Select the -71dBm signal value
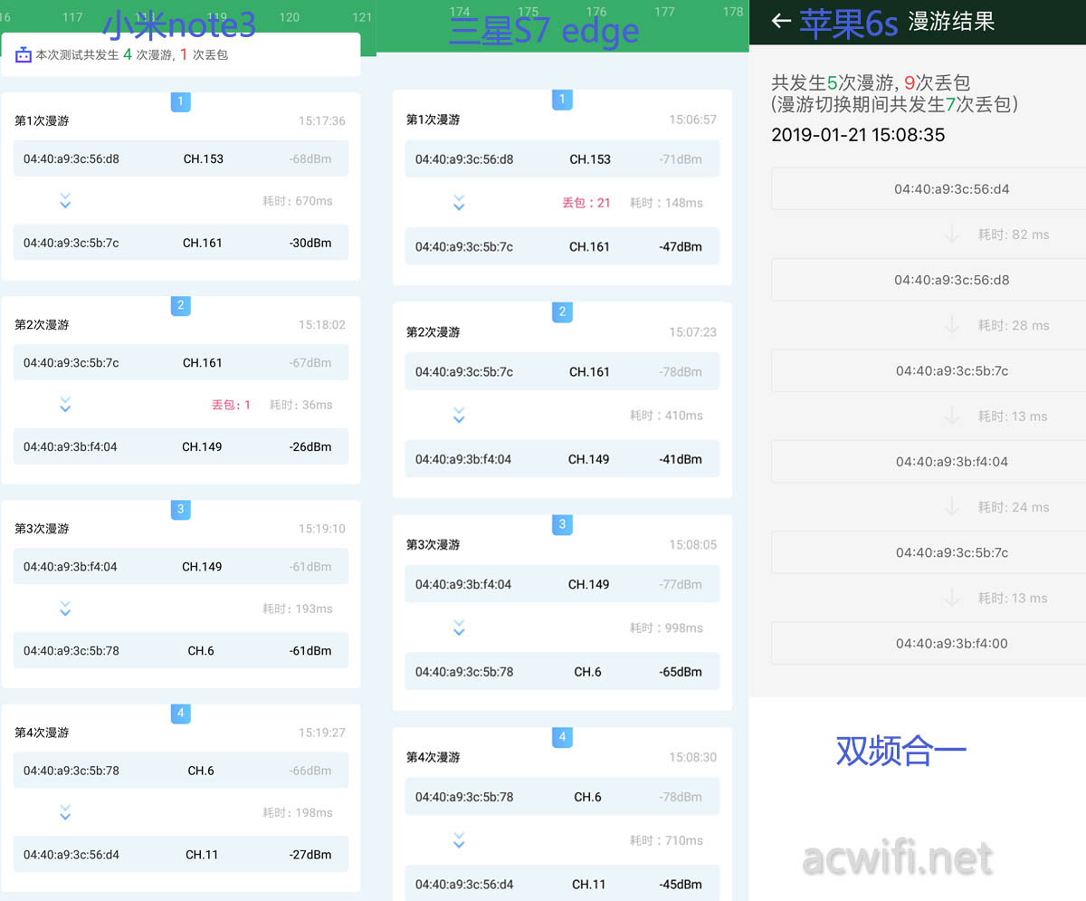1086x901 pixels. point(681,159)
